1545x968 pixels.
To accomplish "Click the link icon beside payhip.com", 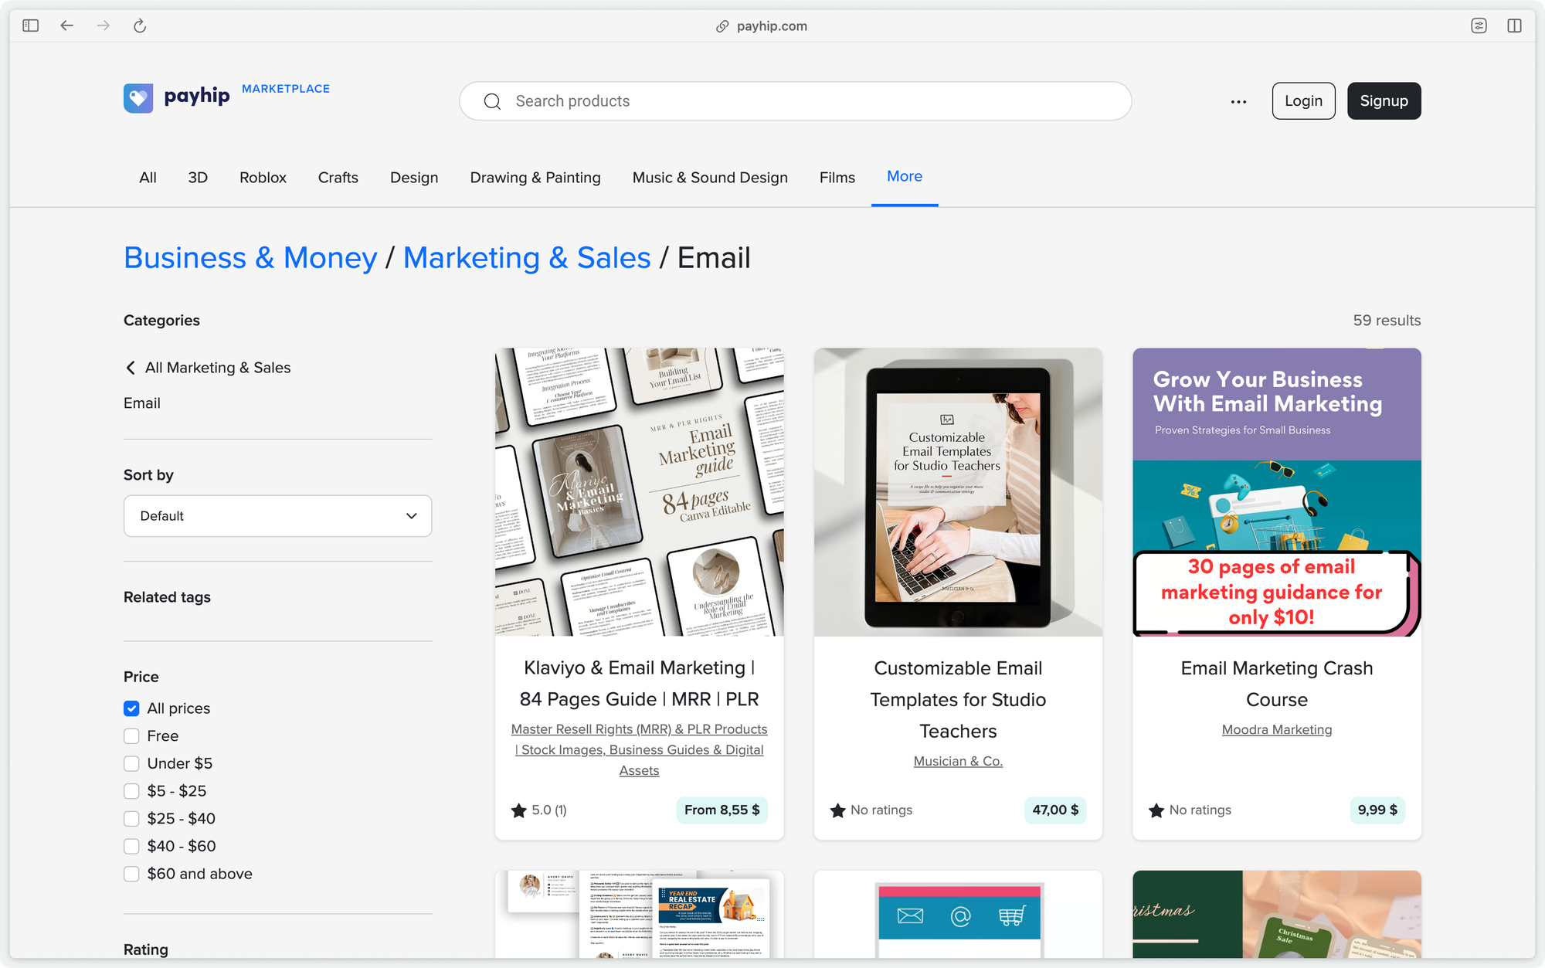I will coord(722,26).
